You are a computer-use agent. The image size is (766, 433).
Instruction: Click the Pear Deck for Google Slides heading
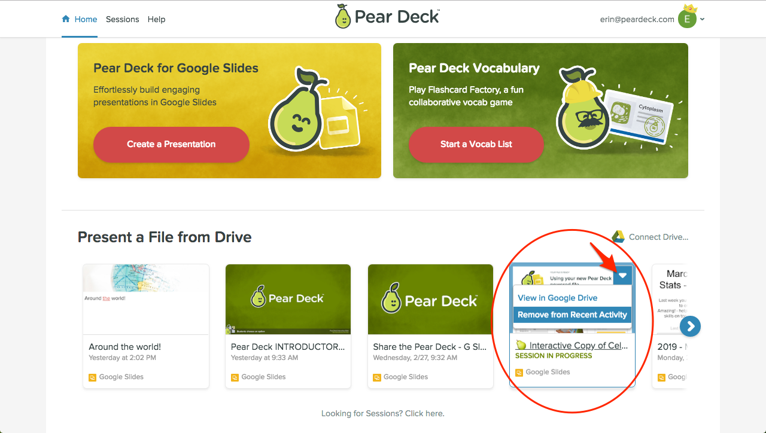tap(176, 68)
